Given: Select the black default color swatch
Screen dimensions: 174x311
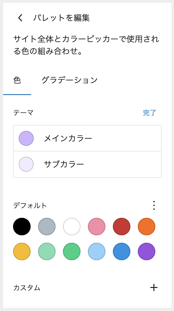Looking at the screenshot, I should click(22, 227).
